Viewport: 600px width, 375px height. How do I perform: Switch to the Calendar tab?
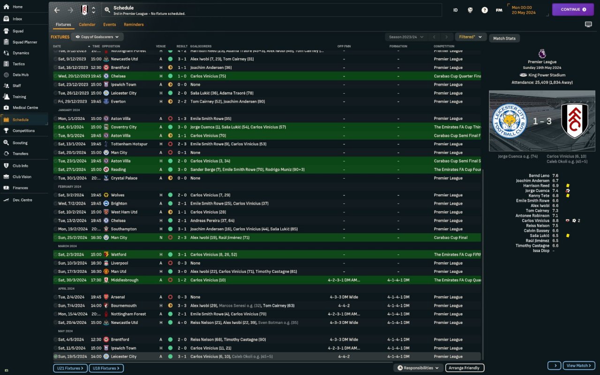(x=87, y=24)
